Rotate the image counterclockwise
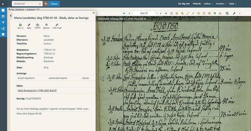Image resolution: width=251 pixels, height=131 pixels. (199, 13)
